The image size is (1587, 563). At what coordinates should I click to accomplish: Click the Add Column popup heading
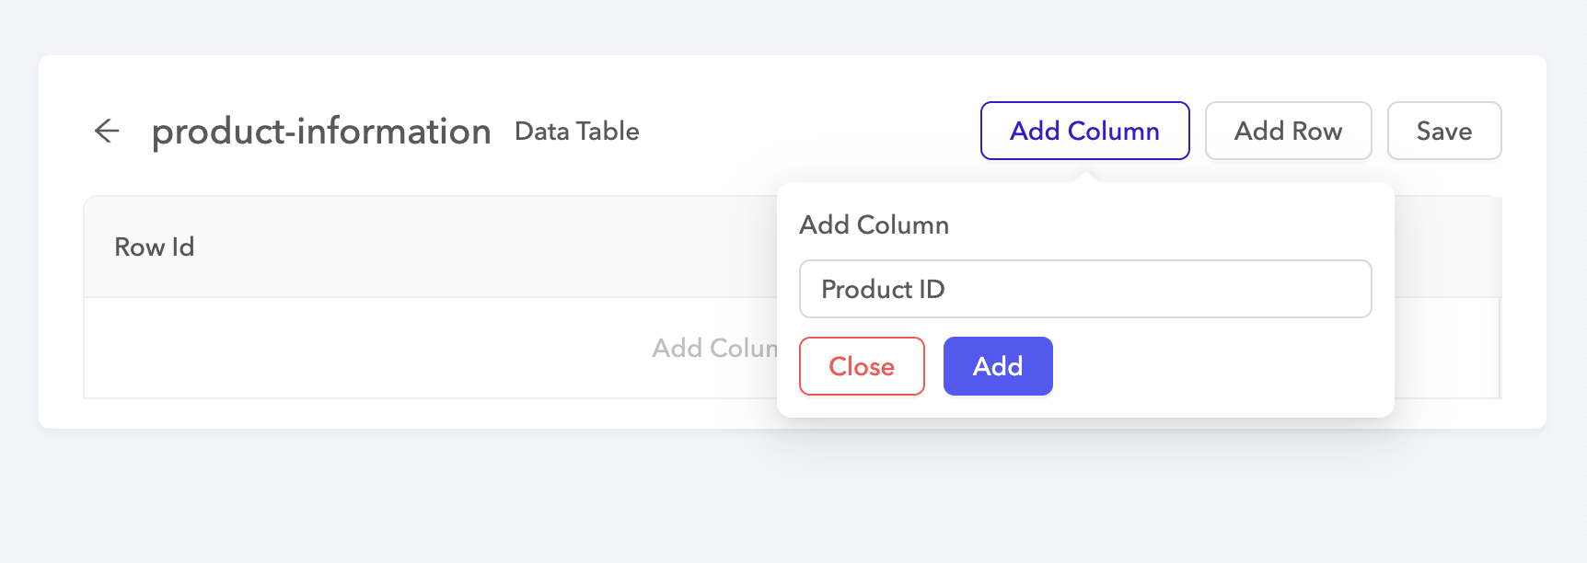(x=873, y=224)
